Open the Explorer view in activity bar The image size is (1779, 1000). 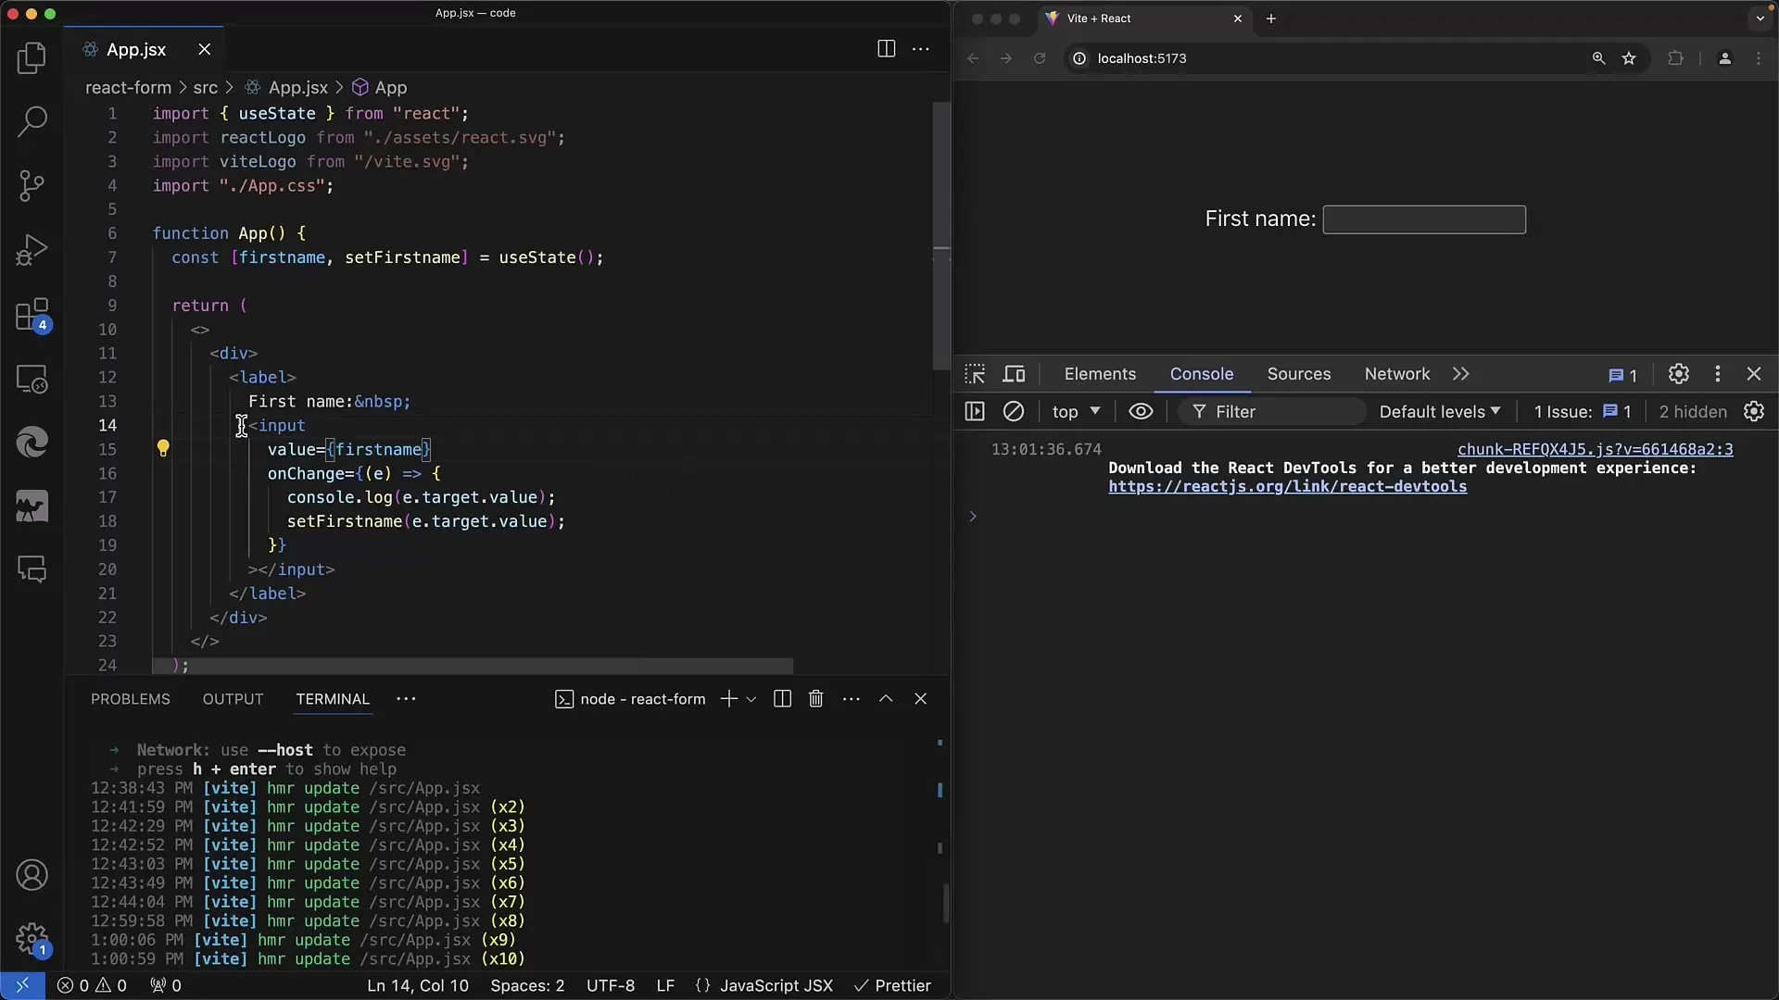point(32,57)
